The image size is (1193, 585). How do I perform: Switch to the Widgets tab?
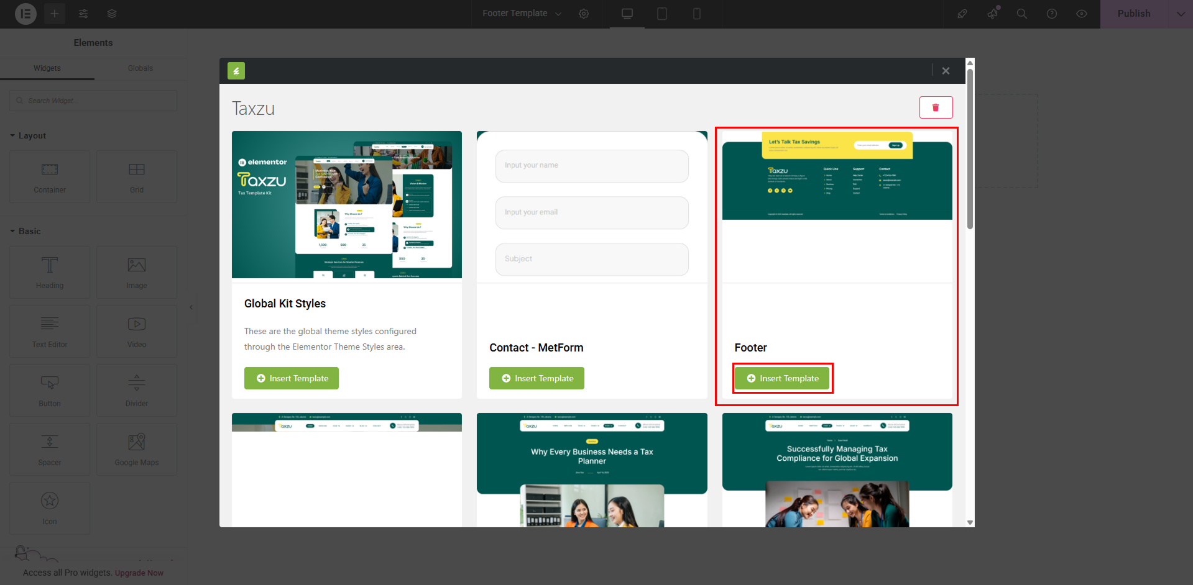[x=47, y=68]
